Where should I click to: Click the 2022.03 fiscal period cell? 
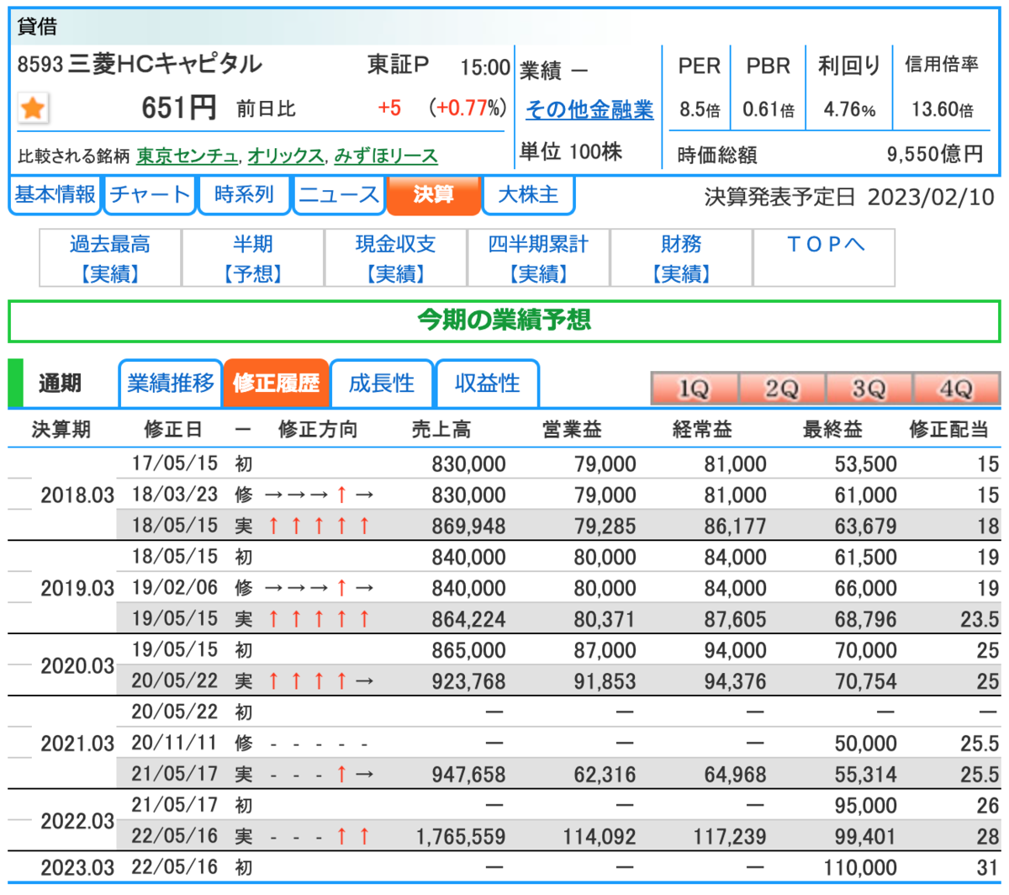pos(77,821)
